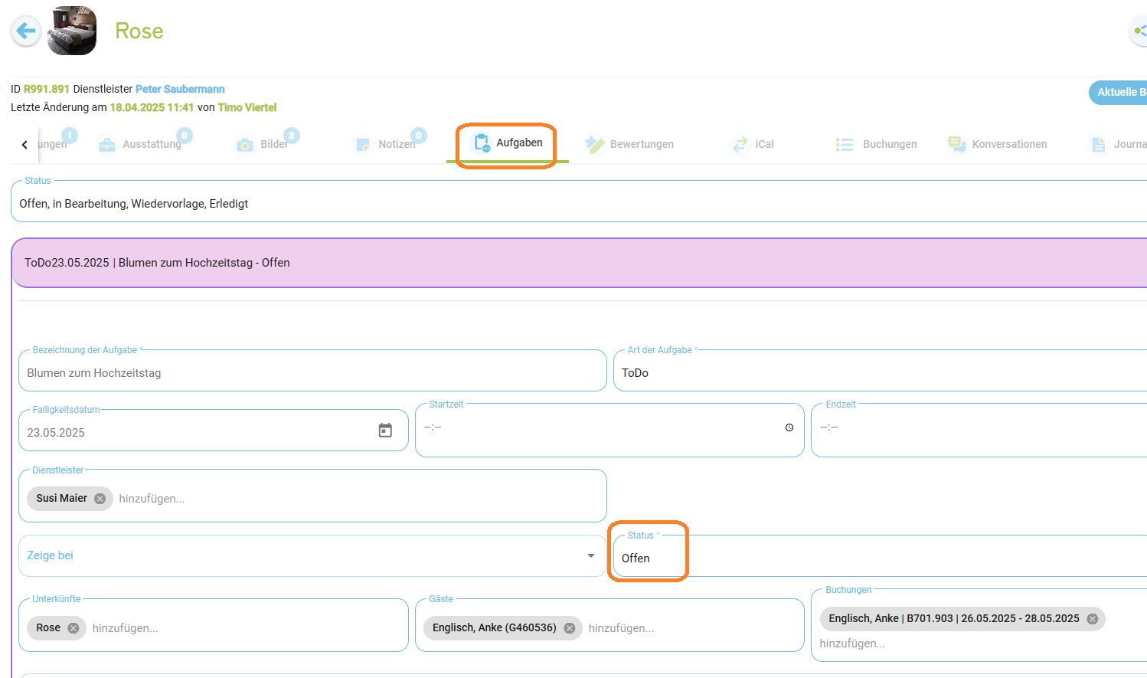
Task: Click the ID R991.891 text
Action: tap(40, 89)
